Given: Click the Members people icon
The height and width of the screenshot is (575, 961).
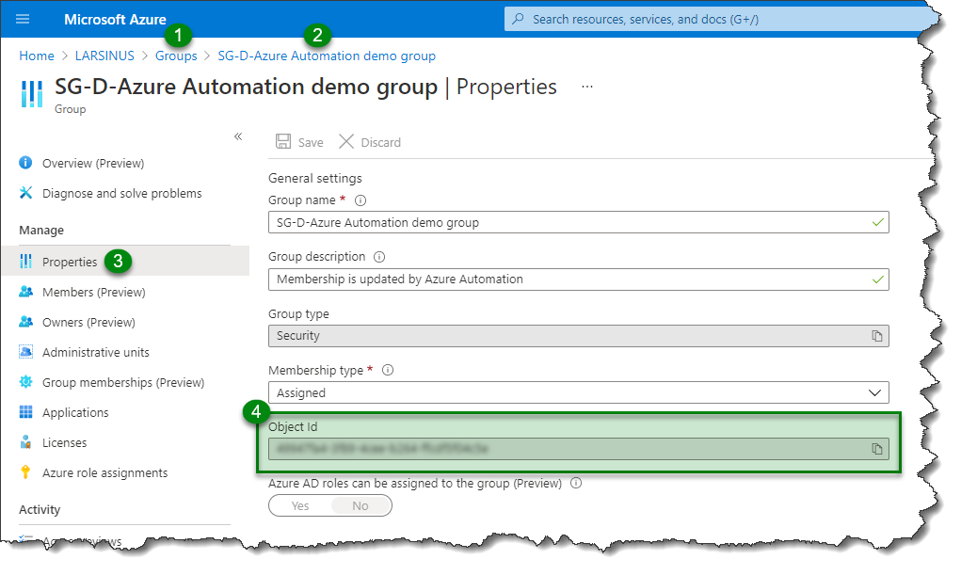Looking at the screenshot, I should click(x=25, y=291).
